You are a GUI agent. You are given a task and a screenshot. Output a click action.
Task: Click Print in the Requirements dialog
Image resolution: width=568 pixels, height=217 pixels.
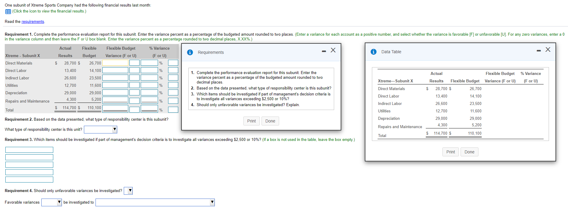251,121
